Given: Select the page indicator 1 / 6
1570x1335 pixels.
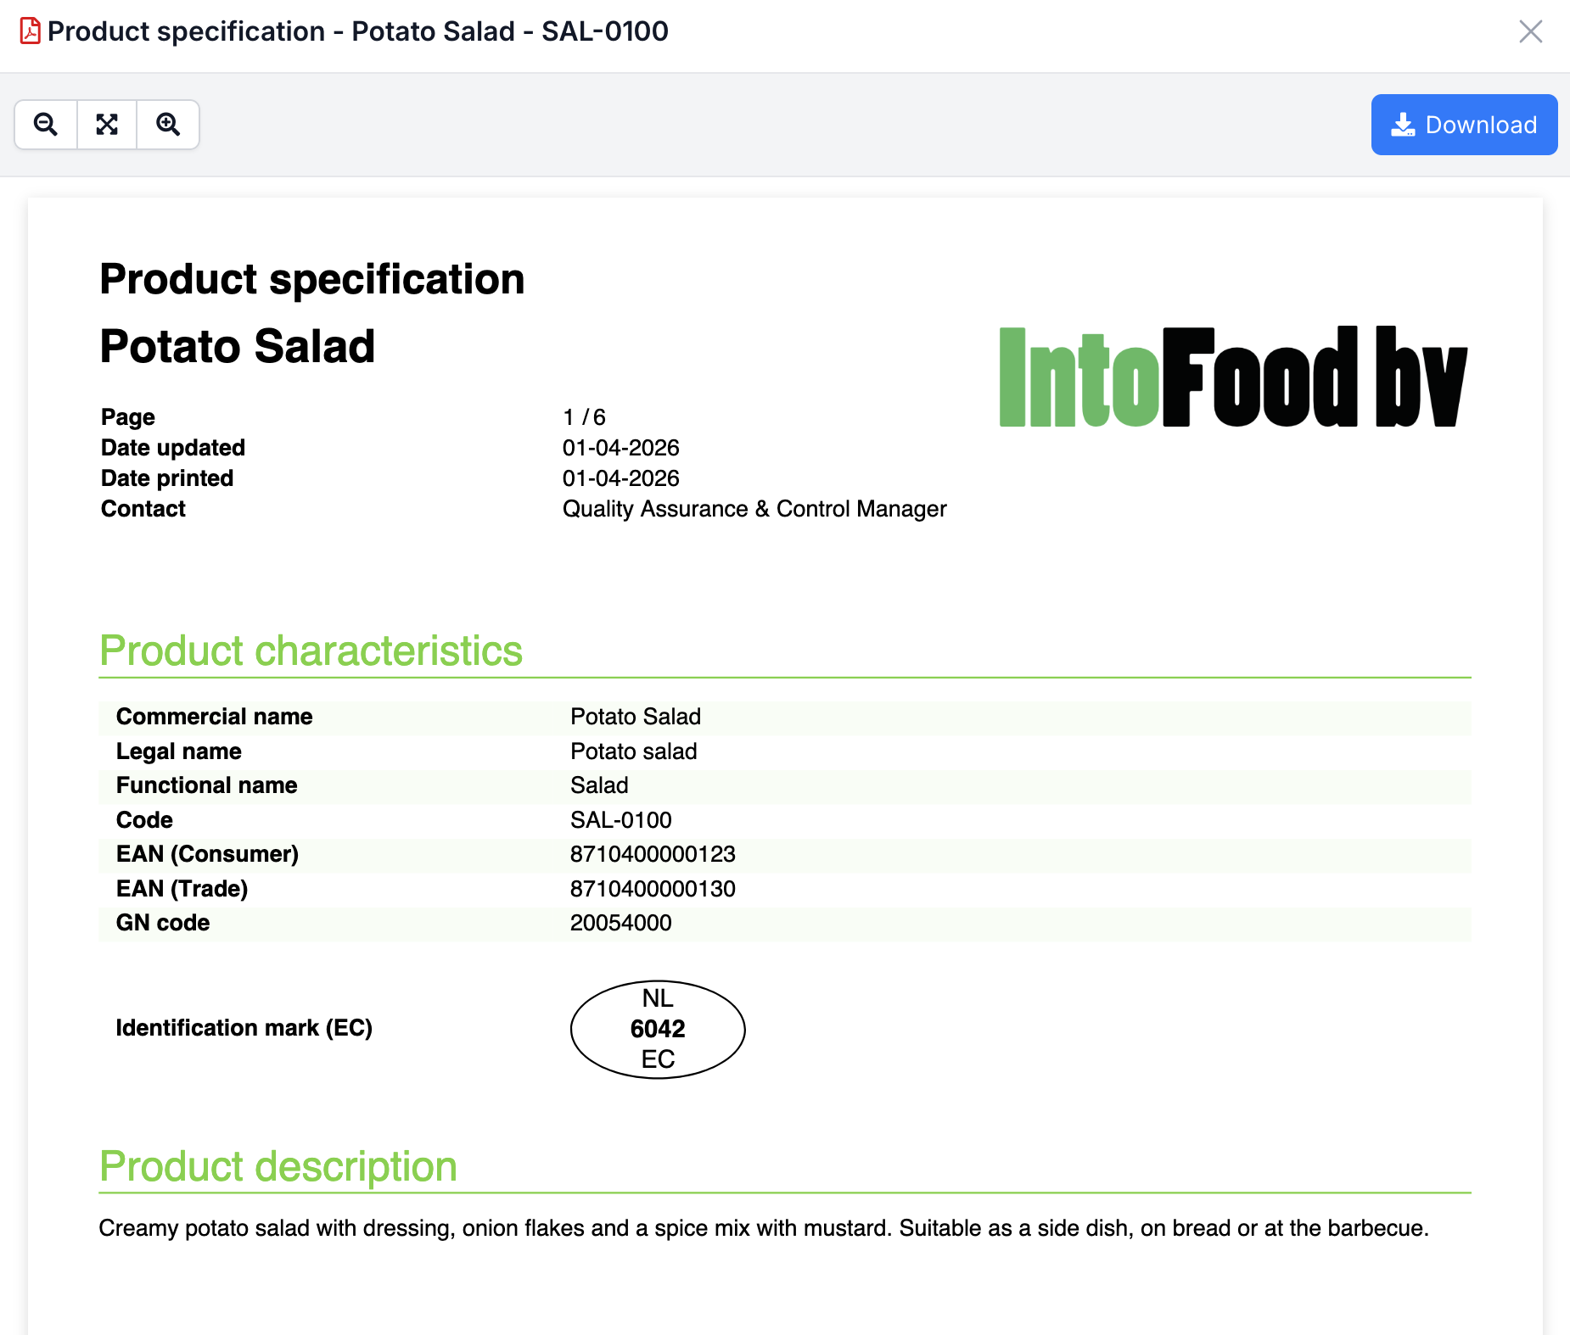Looking at the screenshot, I should tap(584, 416).
